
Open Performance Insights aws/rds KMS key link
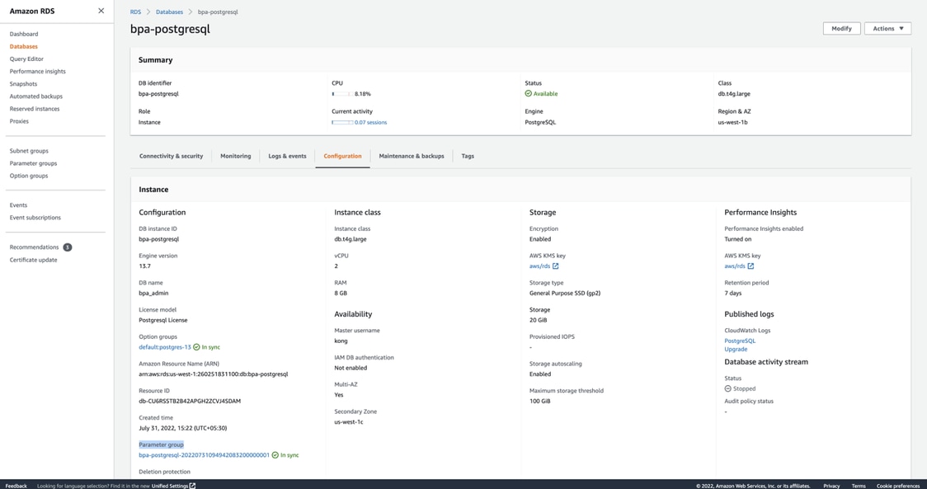pyautogui.click(x=735, y=266)
